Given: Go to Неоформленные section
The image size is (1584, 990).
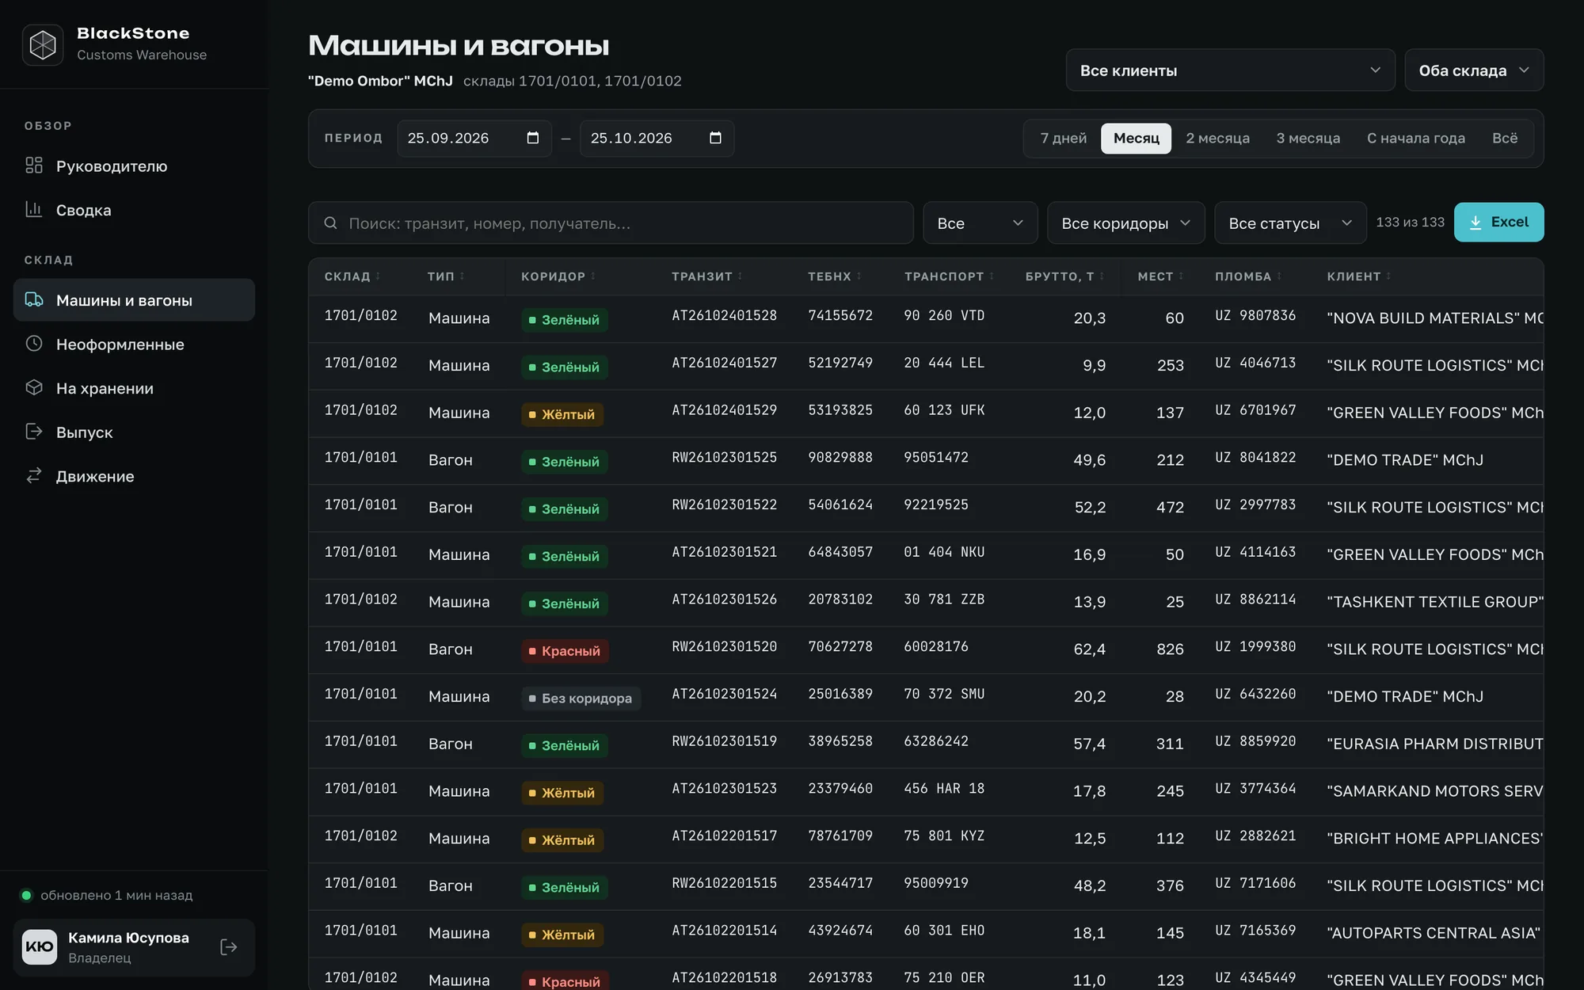Looking at the screenshot, I should (134, 345).
